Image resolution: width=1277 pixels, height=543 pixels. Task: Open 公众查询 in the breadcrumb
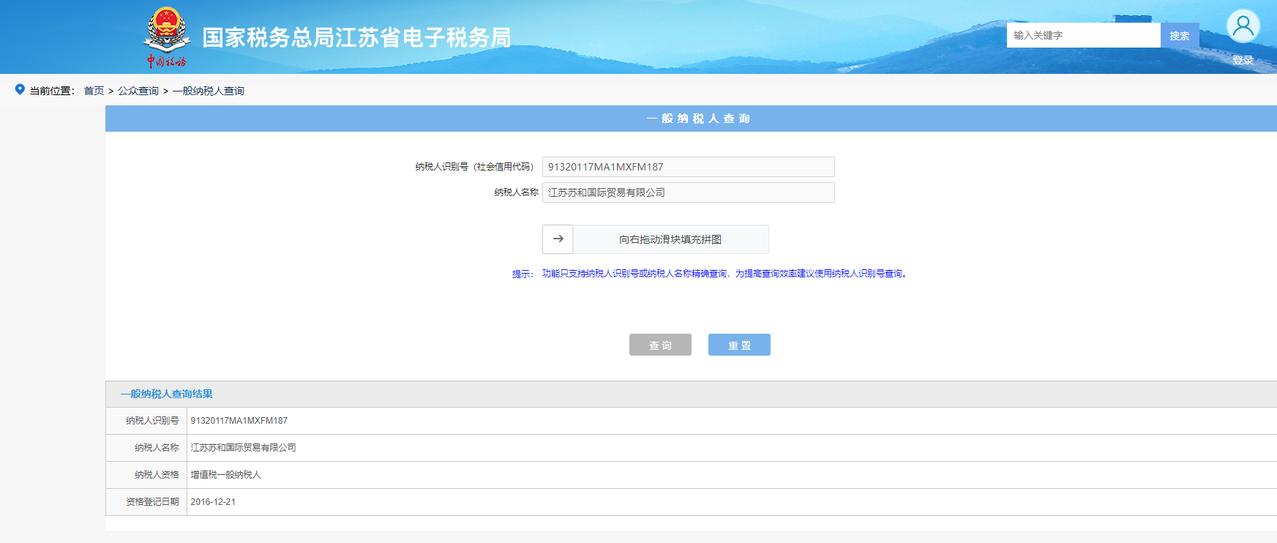point(138,91)
